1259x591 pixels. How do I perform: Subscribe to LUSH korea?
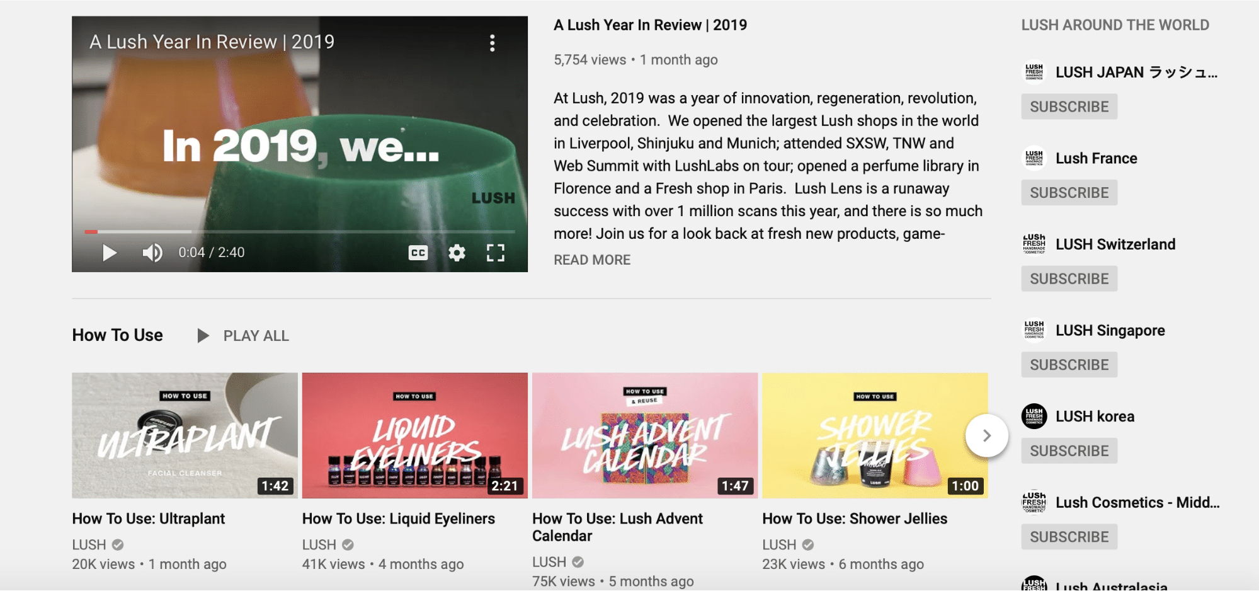(x=1069, y=450)
